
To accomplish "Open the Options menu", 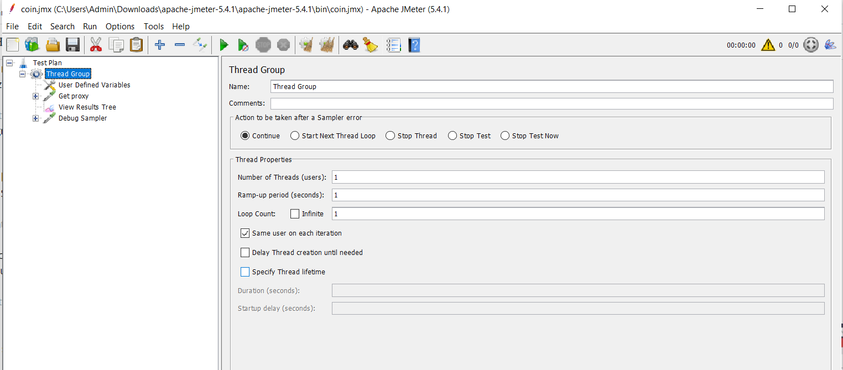I will click(x=120, y=26).
